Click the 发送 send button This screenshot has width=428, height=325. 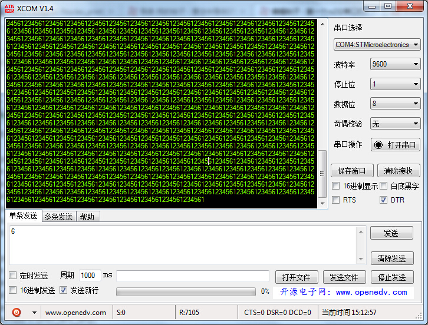(391, 233)
